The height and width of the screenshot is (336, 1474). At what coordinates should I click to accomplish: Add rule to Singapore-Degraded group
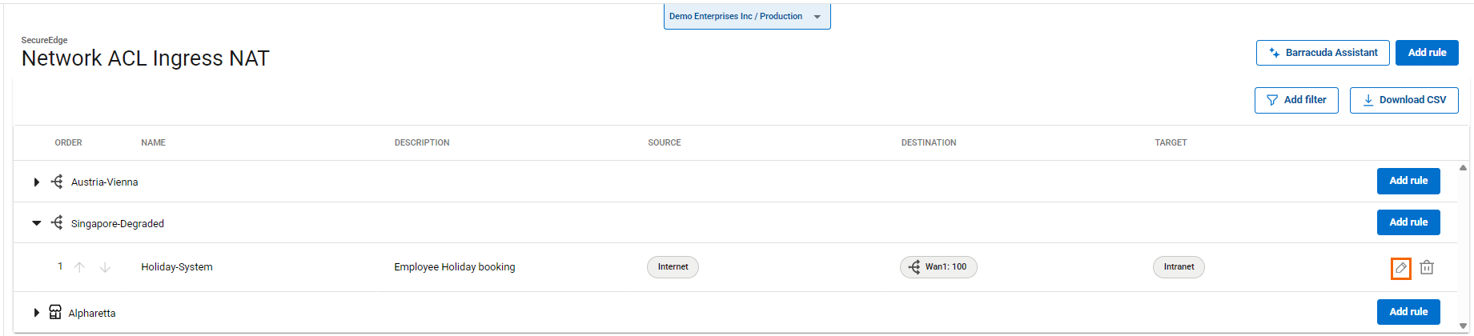tap(1408, 222)
